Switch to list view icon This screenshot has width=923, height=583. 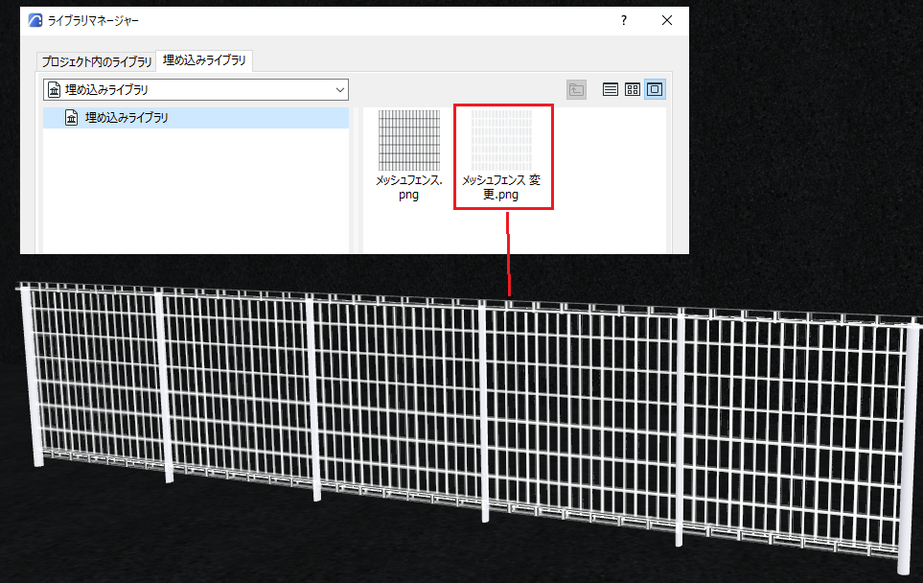pos(611,89)
